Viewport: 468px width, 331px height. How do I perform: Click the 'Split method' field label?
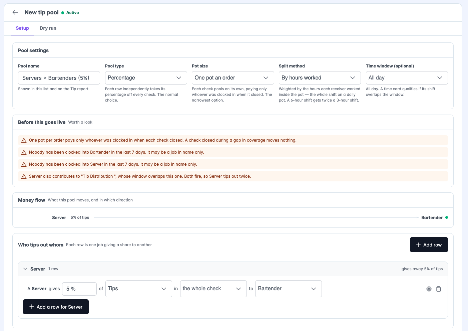[x=292, y=66]
